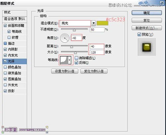The width and height of the screenshot is (166, 135).
Task: Open the 图案叠加 style settings
Action: pos(14,79)
